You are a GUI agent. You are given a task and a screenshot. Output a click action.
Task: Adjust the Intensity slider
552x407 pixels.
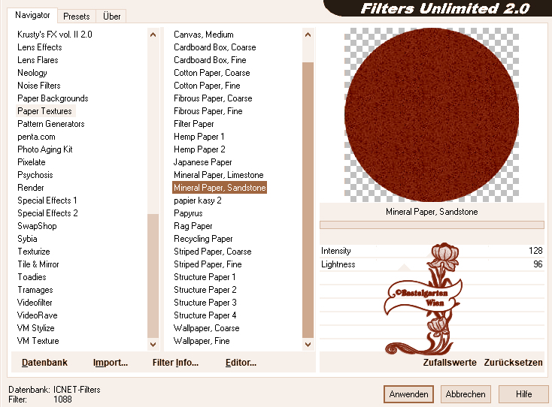point(432,251)
